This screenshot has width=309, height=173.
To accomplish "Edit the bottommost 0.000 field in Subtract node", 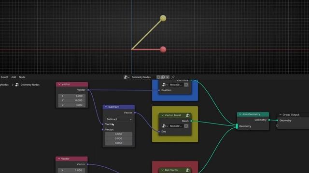I will click(119, 143).
